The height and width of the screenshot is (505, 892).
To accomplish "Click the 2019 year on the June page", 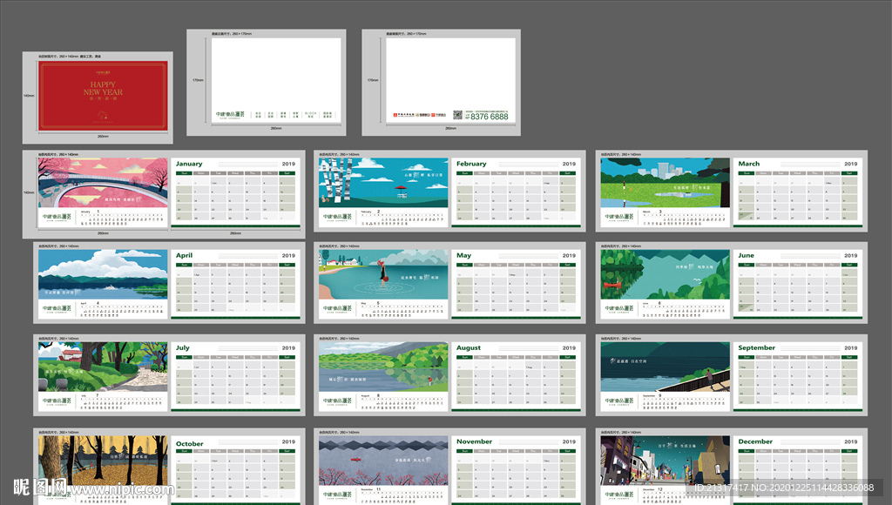I will 850,256.
